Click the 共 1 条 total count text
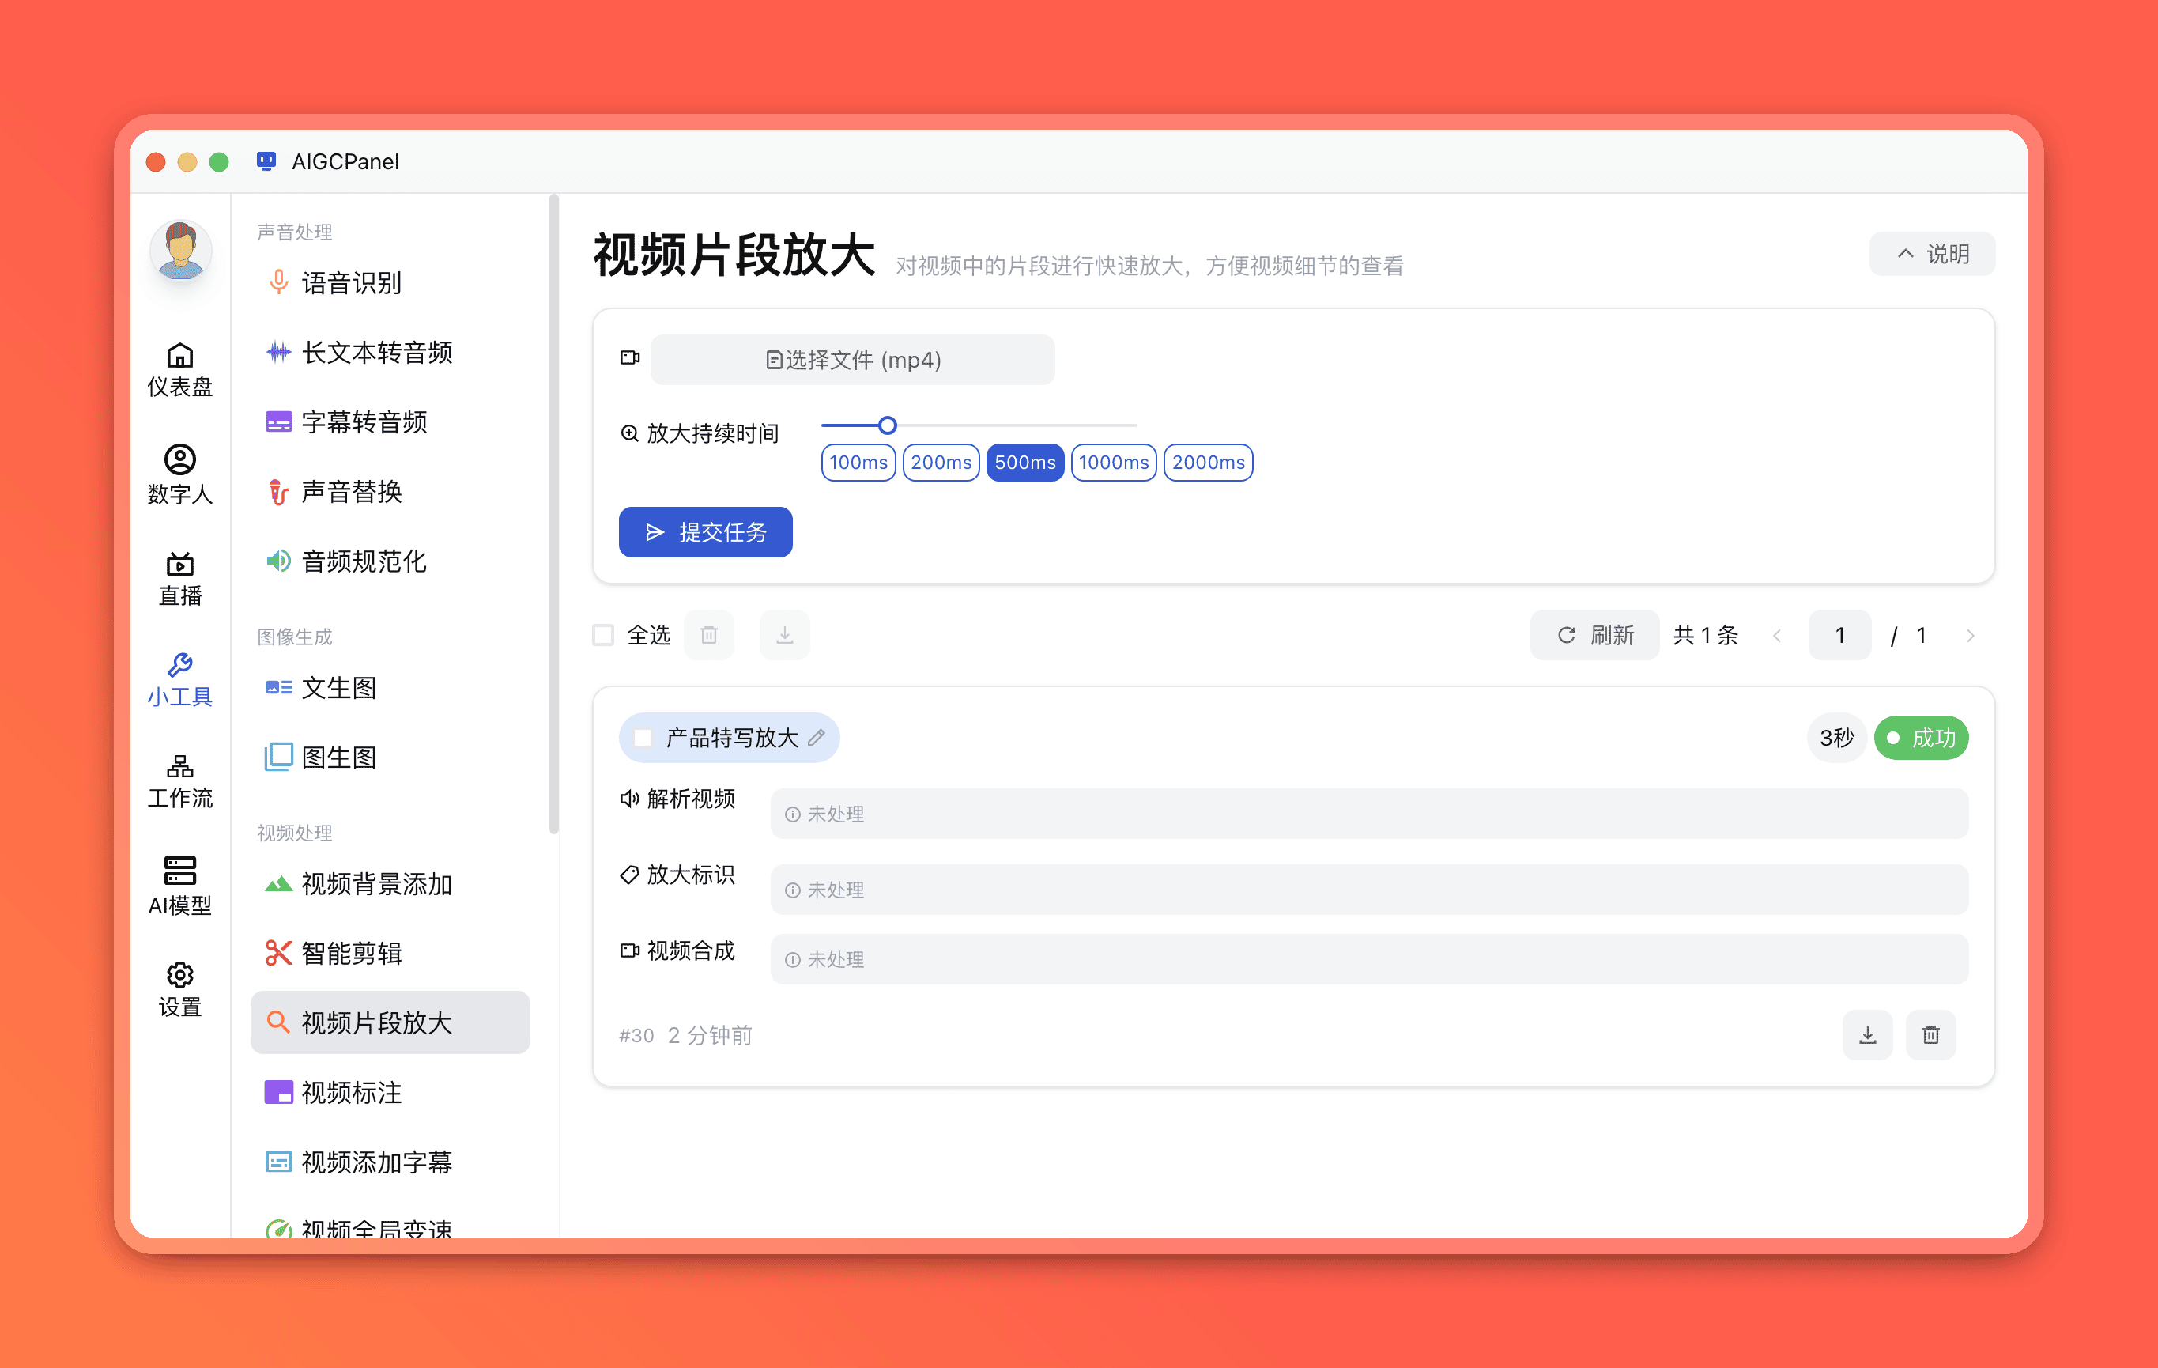Viewport: 2158px width, 1368px height. (1704, 636)
